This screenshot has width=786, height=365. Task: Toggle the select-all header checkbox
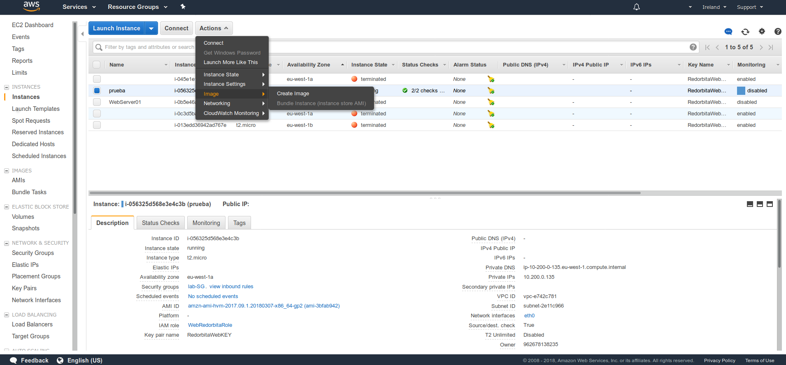tap(97, 65)
